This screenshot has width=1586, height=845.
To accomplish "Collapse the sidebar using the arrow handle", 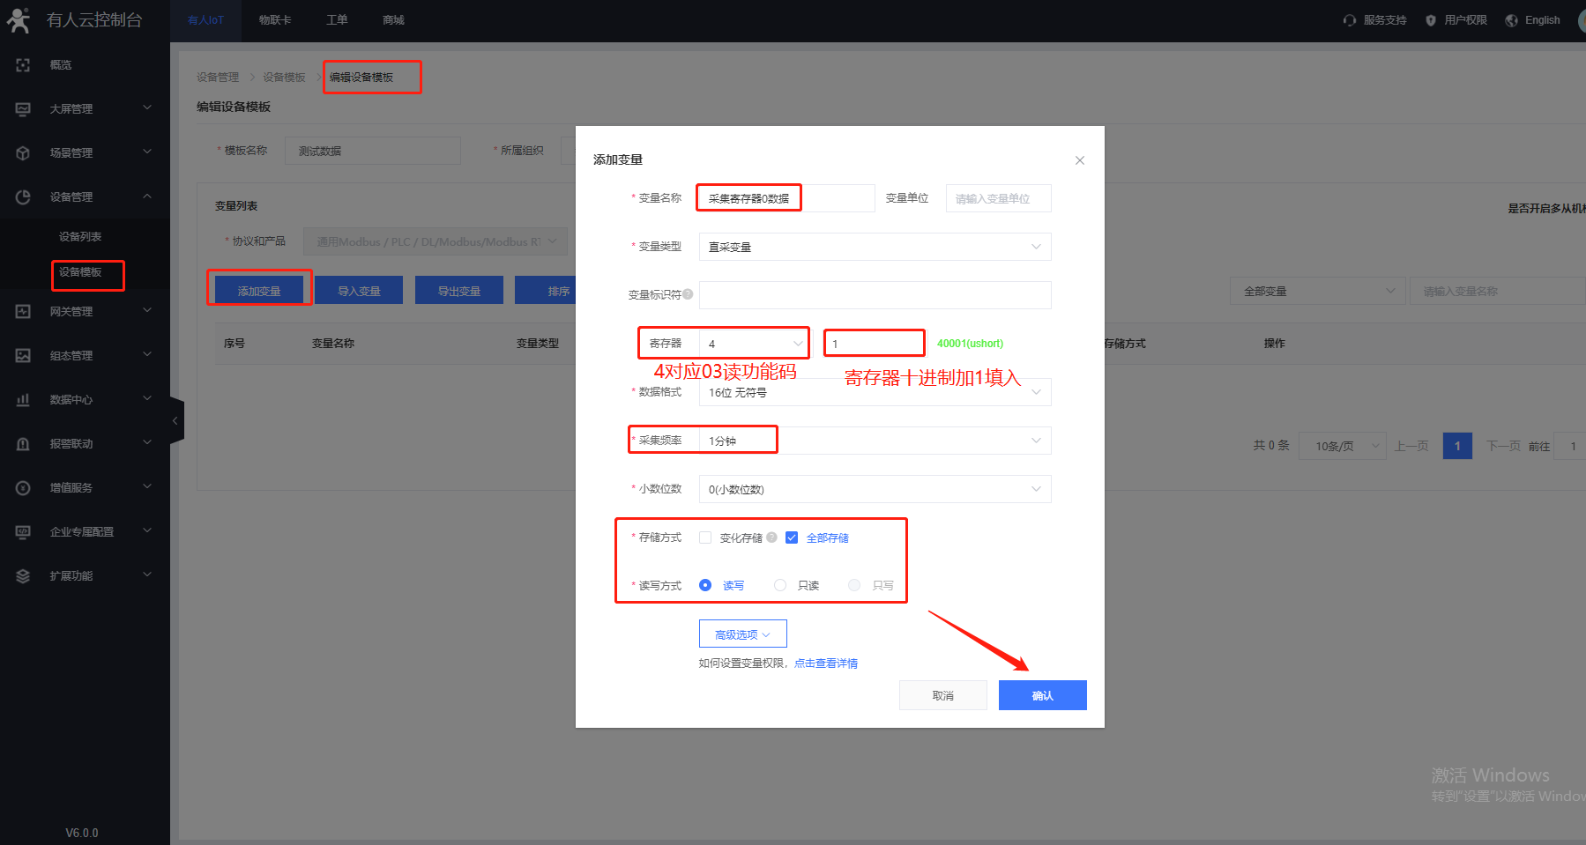I will tap(175, 421).
